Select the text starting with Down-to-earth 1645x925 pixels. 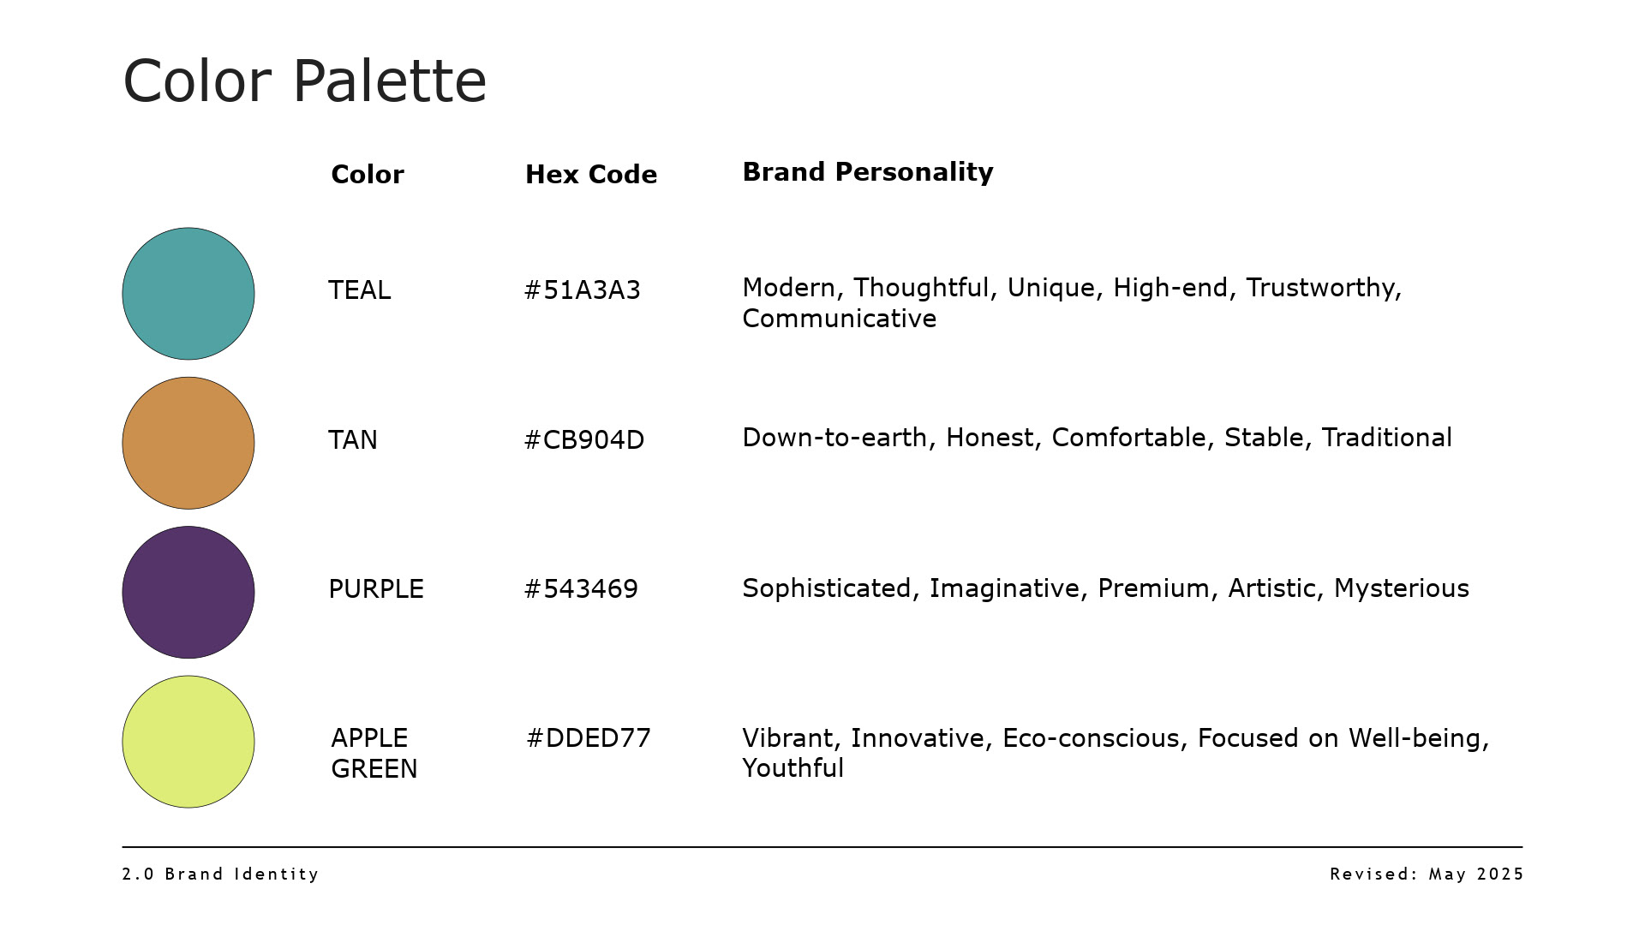pyautogui.click(x=1097, y=438)
